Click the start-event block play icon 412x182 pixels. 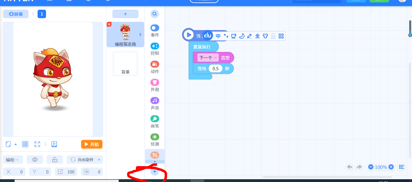pyautogui.click(x=189, y=35)
